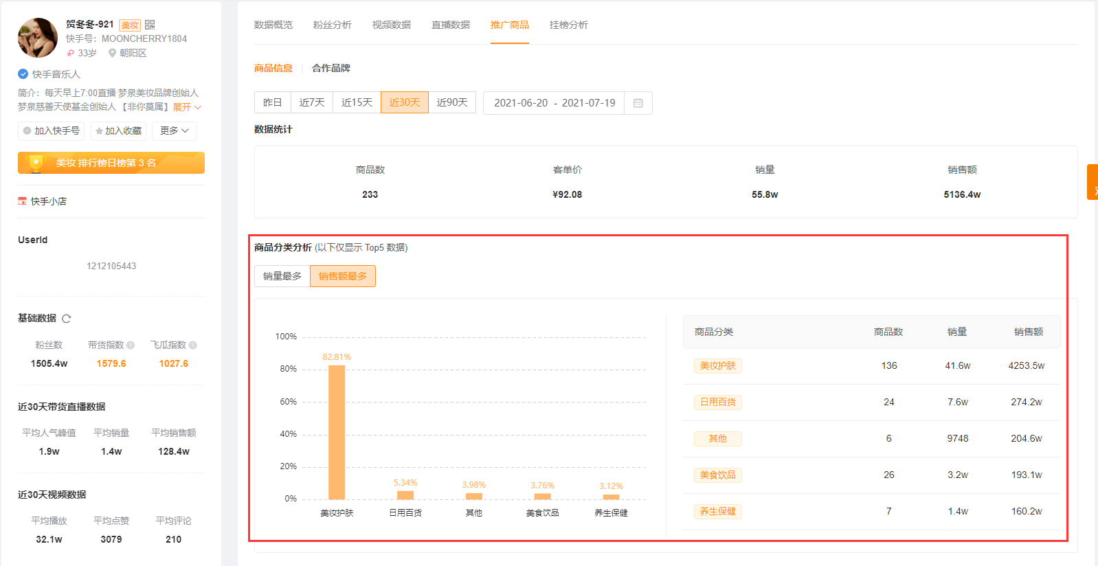The width and height of the screenshot is (1098, 566).
Task: Click the calendar icon in date range
Action: coord(638,103)
